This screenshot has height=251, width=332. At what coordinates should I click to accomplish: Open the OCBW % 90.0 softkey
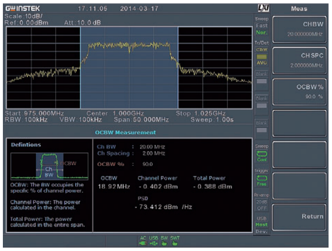click(x=299, y=92)
